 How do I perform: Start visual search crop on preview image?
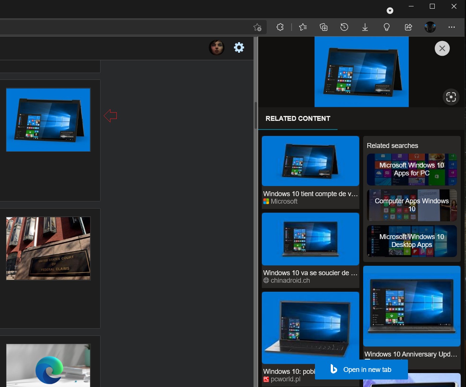pyautogui.click(x=451, y=97)
